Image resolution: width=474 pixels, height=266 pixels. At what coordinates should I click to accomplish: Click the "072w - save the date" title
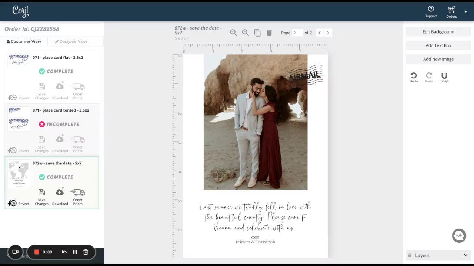[198, 30]
